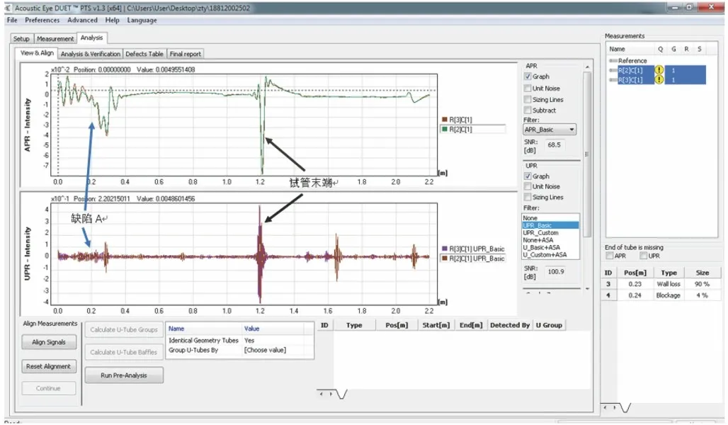Click the Run Pre-Analysis button
Image resolution: width=728 pixels, height=425 pixels.
(x=124, y=375)
